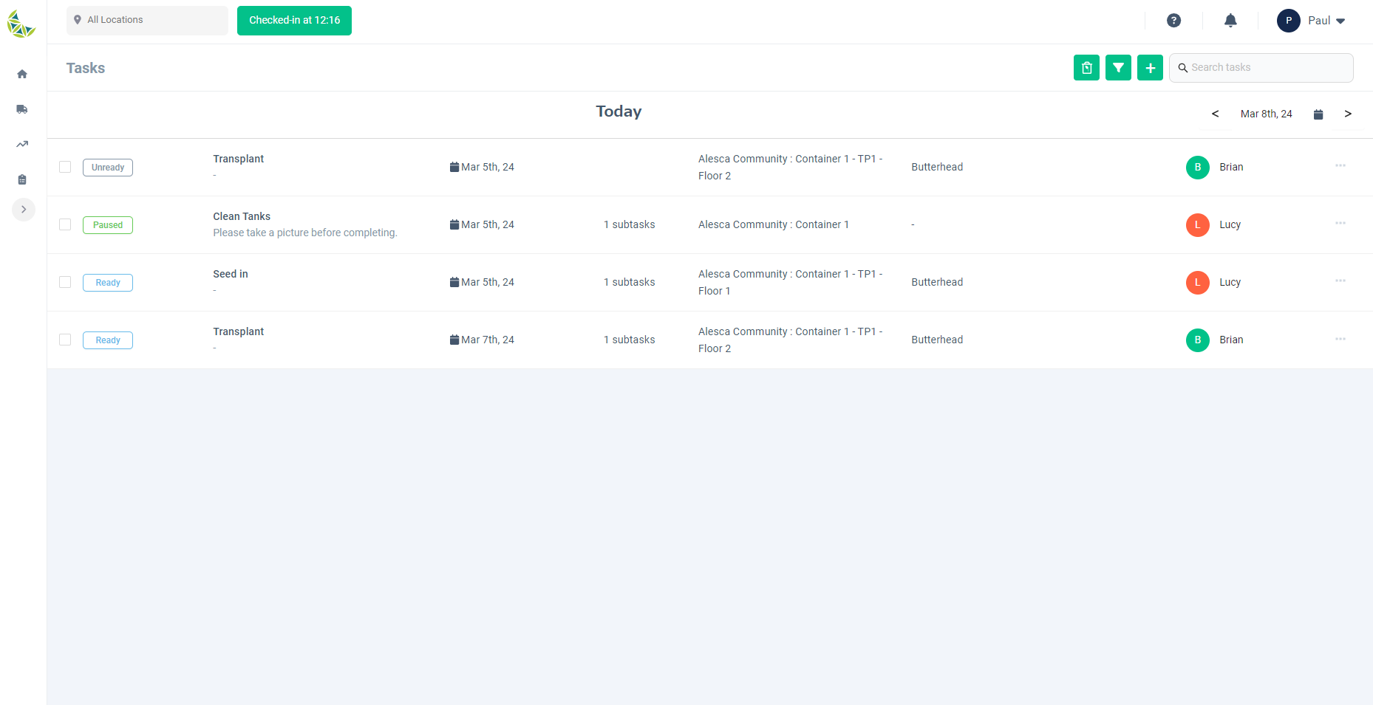This screenshot has height=705, width=1373.
Task: Go to the previous day arrow
Action: click(1215, 114)
